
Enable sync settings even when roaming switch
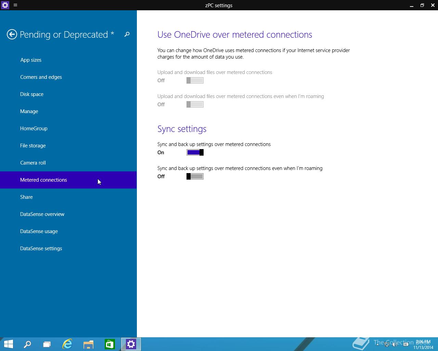[195, 177]
